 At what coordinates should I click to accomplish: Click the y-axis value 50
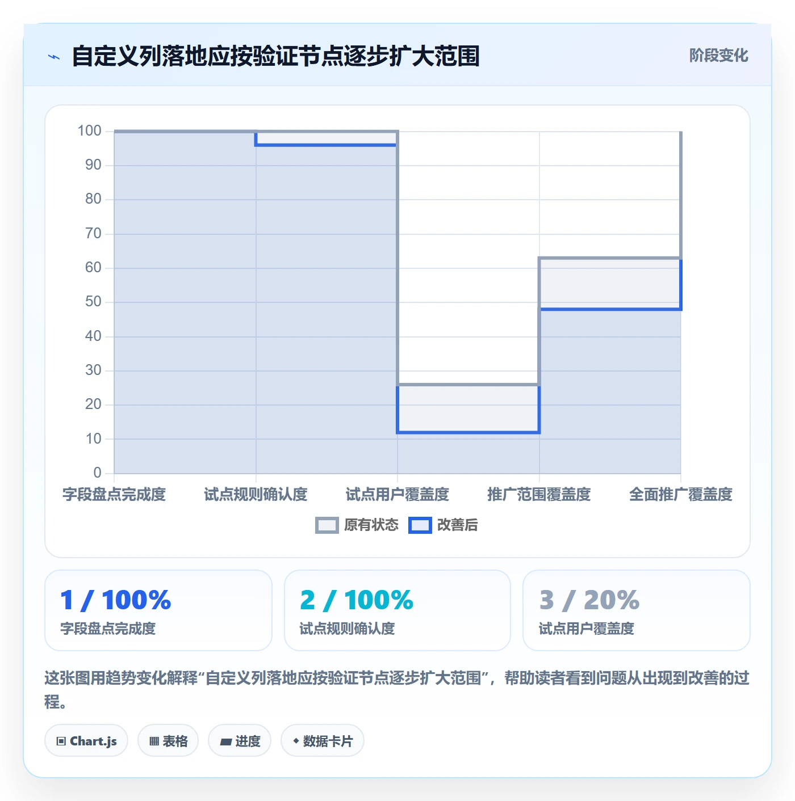pyautogui.click(x=93, y=302)
